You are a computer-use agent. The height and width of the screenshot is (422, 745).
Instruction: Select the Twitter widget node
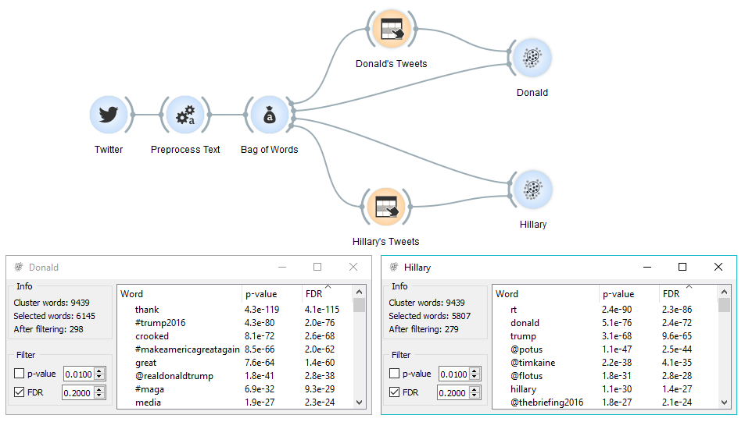click(x=109, y=115)
